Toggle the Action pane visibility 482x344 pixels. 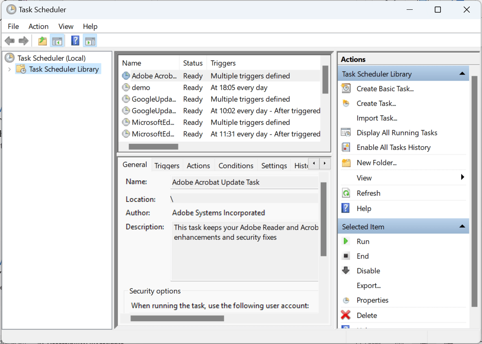[x=90, y=40]
